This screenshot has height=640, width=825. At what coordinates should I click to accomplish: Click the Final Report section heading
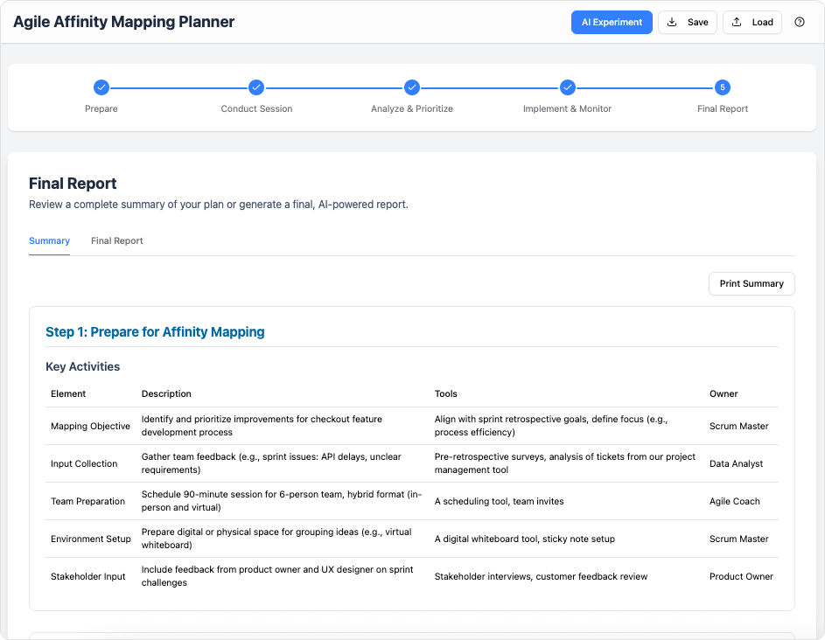(x=73, y=184)
